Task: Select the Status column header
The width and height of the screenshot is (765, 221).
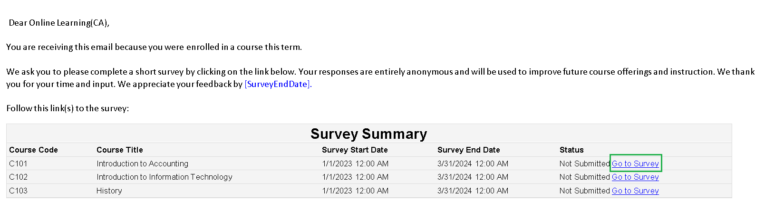Action: tap(571, 150)
